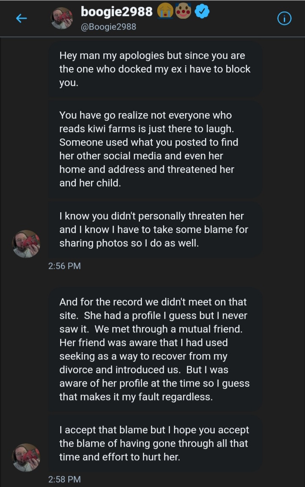Tap the words 'block you' in the first message

coord(155,76)
